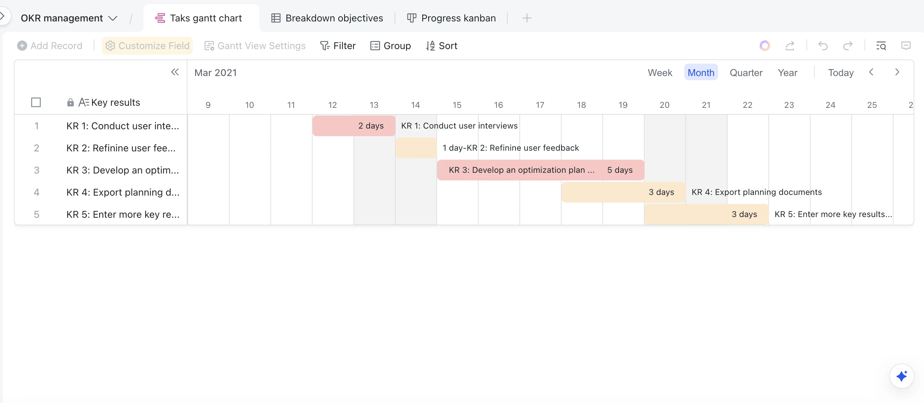
Task: Select the KR 3 five-day red bar
Action: point(540,170)
